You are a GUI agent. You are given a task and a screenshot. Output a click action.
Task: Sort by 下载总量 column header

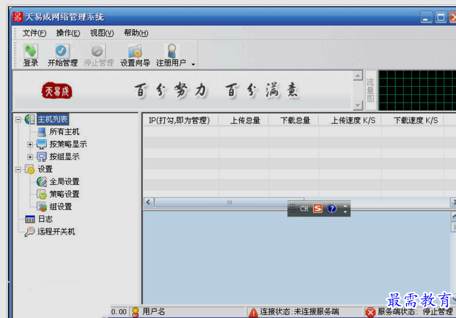[295, 120]
